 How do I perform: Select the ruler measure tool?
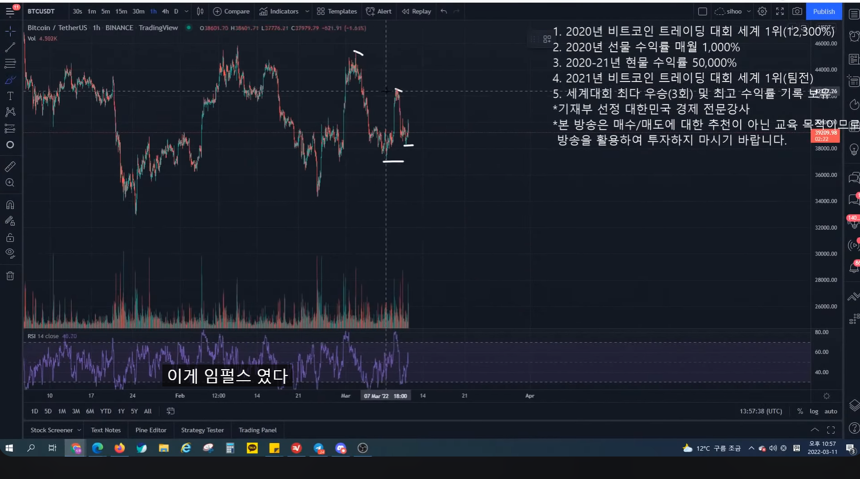[10, 167]
